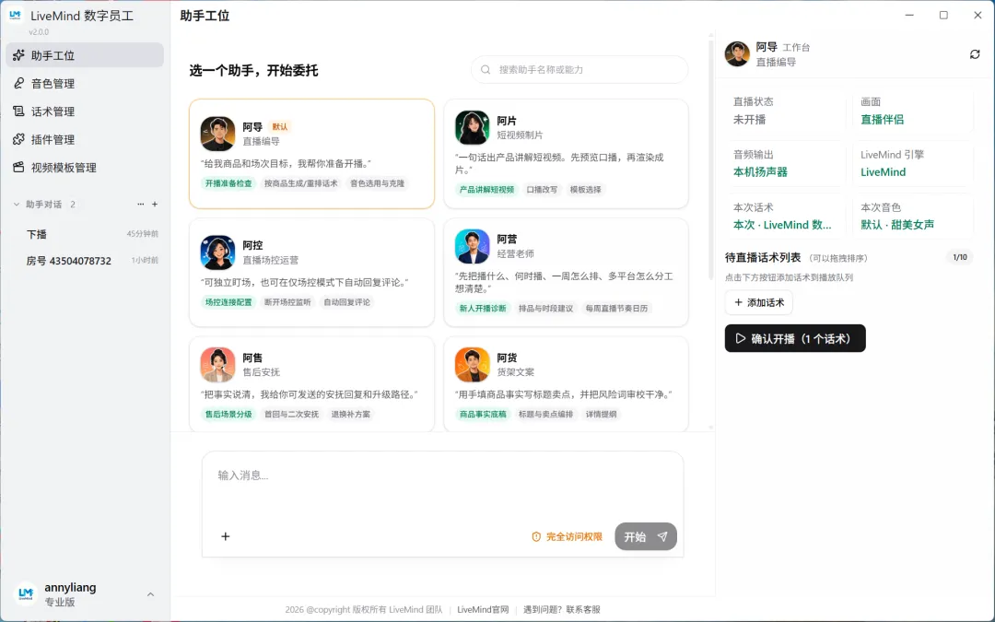995x622 pixels.
Task: Select the 阿货 assistant avatar
Action: click(x=472, y=364)
